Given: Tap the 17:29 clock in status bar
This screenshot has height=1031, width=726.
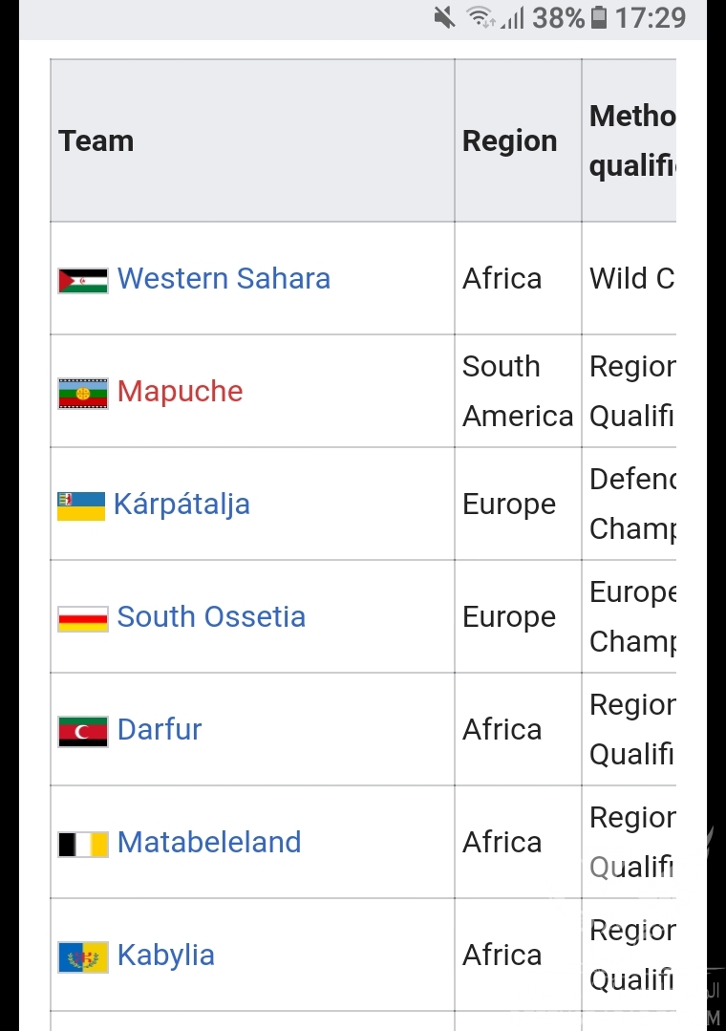Looking at the screenshot, I should (651, 17).
